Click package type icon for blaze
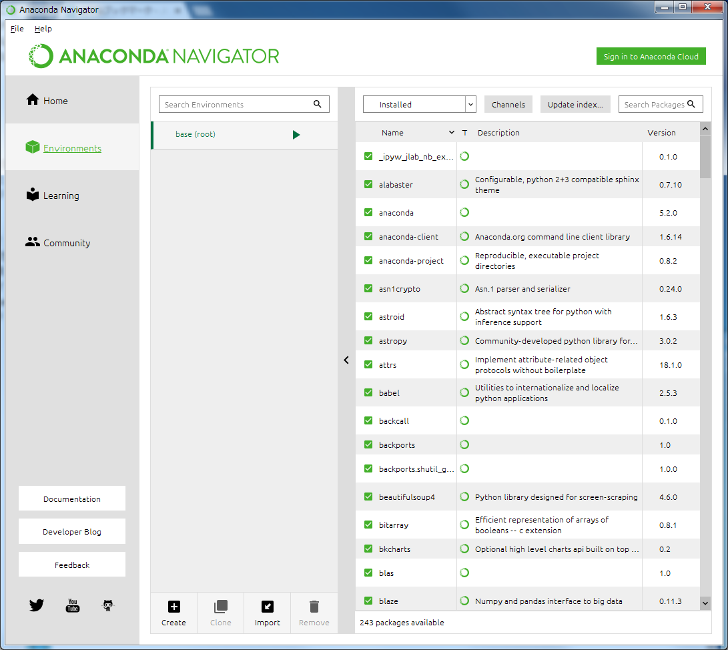The width and height of the screenshot is (728, 650). click(464, 601)
